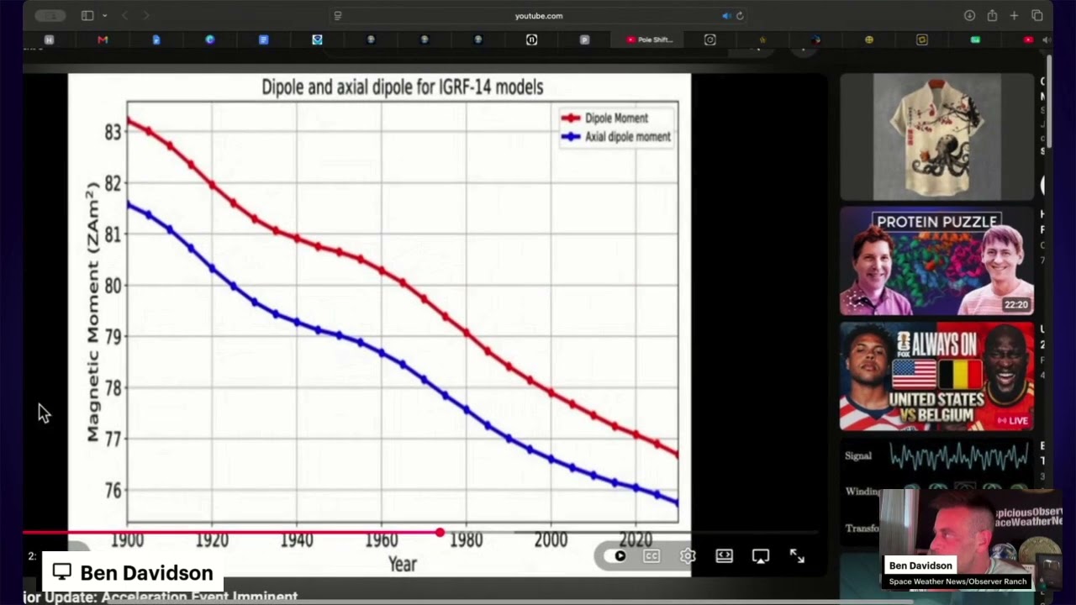Switch to the green-icon tab

[x=975, y=39]
